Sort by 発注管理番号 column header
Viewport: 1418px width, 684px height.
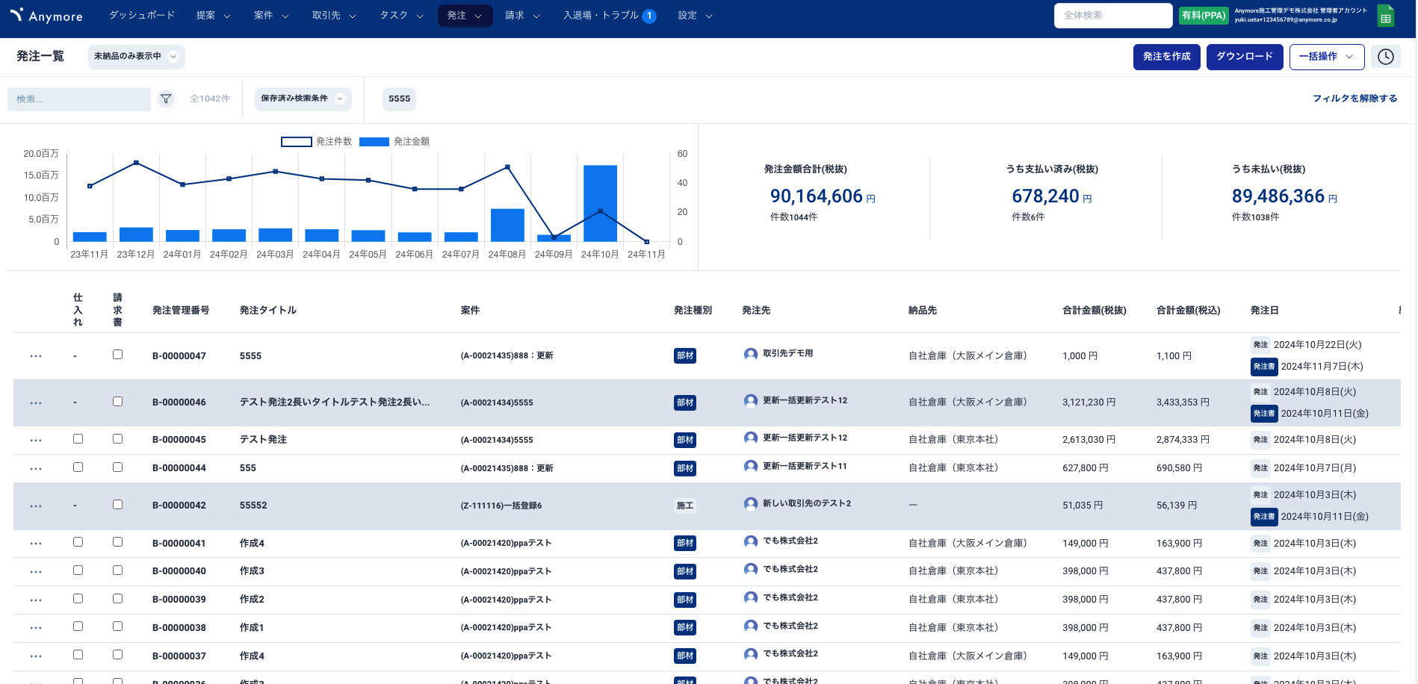point(181,311)
